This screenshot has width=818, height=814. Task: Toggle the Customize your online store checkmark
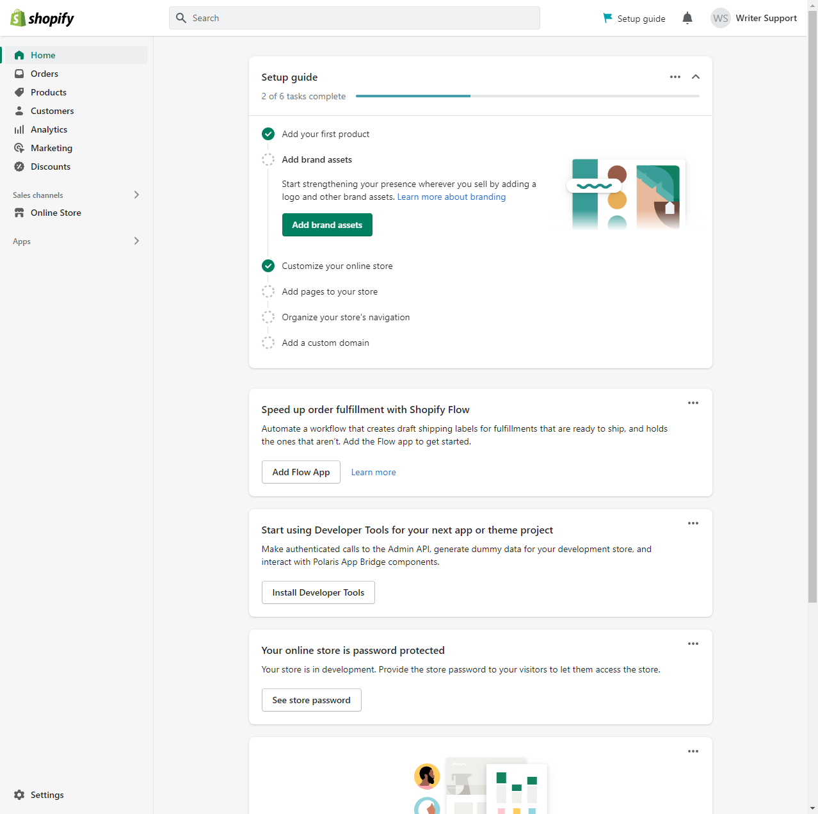268,266
